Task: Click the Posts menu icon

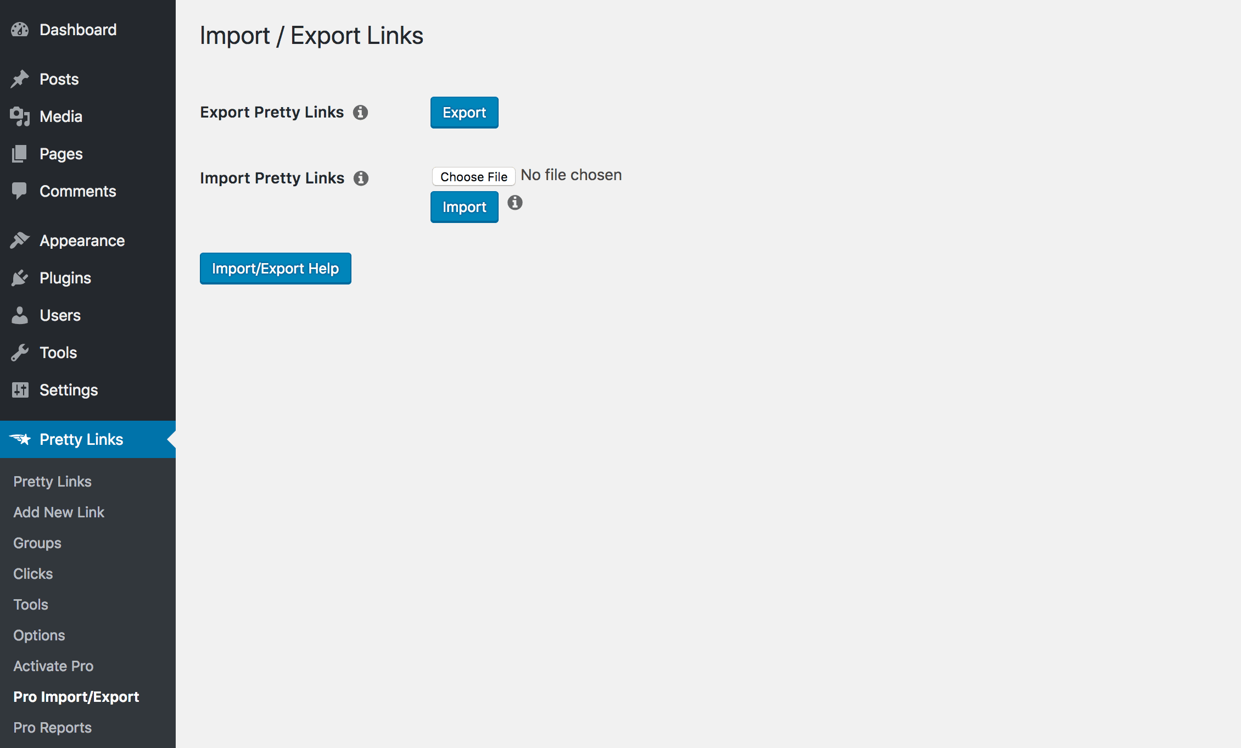Action: (x=20, y=79)
